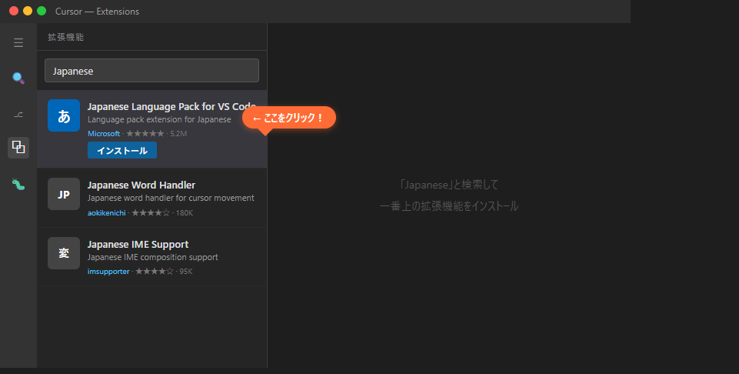Open the imsupporter publisher link
This screenshot has height=374, width=739.
coord(108,271)
